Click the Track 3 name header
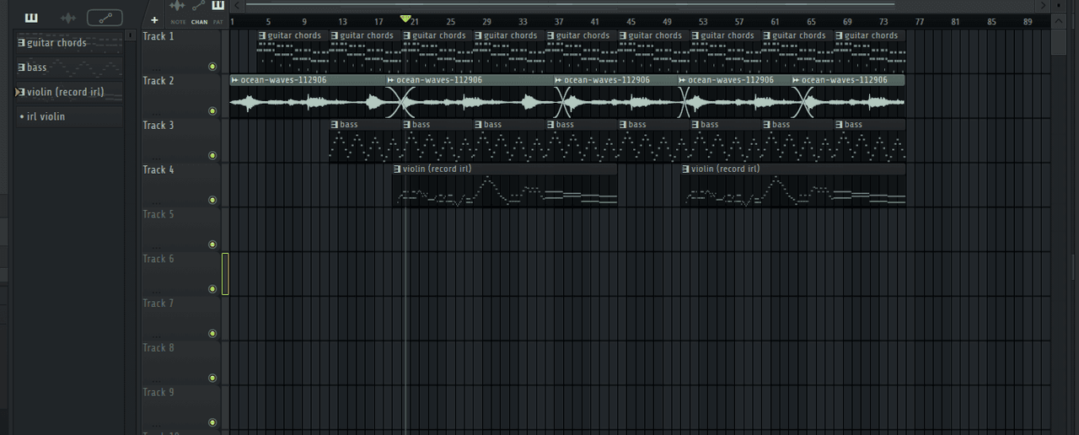 [x=159, y=126]
